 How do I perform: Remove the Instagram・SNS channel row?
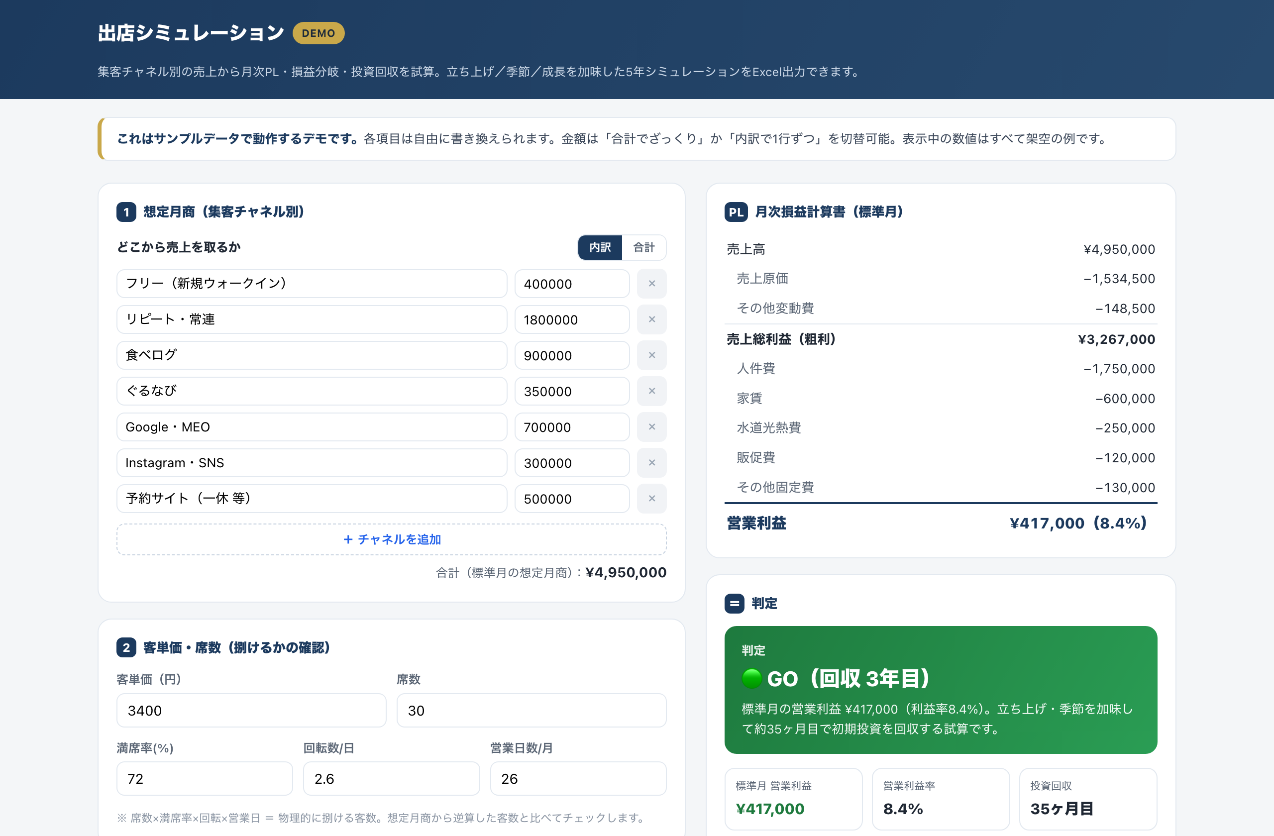(x=651, y=463)
